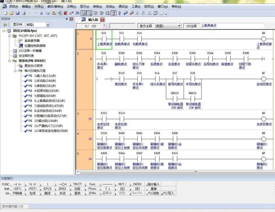Open the 帮助(H) menu
Viewport: 275px width, 212px height.
click(176, 6)
